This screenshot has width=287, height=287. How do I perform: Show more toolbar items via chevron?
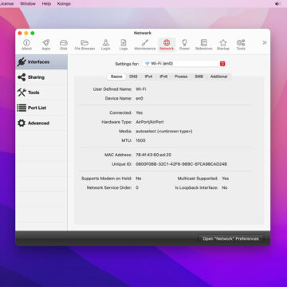point(265,43)
